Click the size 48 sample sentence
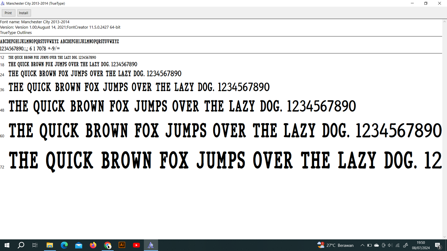The height and width of the screenshot is (251, 447). tap(182, 106)
